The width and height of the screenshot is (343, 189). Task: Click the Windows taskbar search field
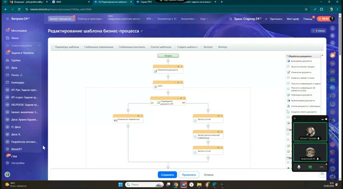(145, 184)
